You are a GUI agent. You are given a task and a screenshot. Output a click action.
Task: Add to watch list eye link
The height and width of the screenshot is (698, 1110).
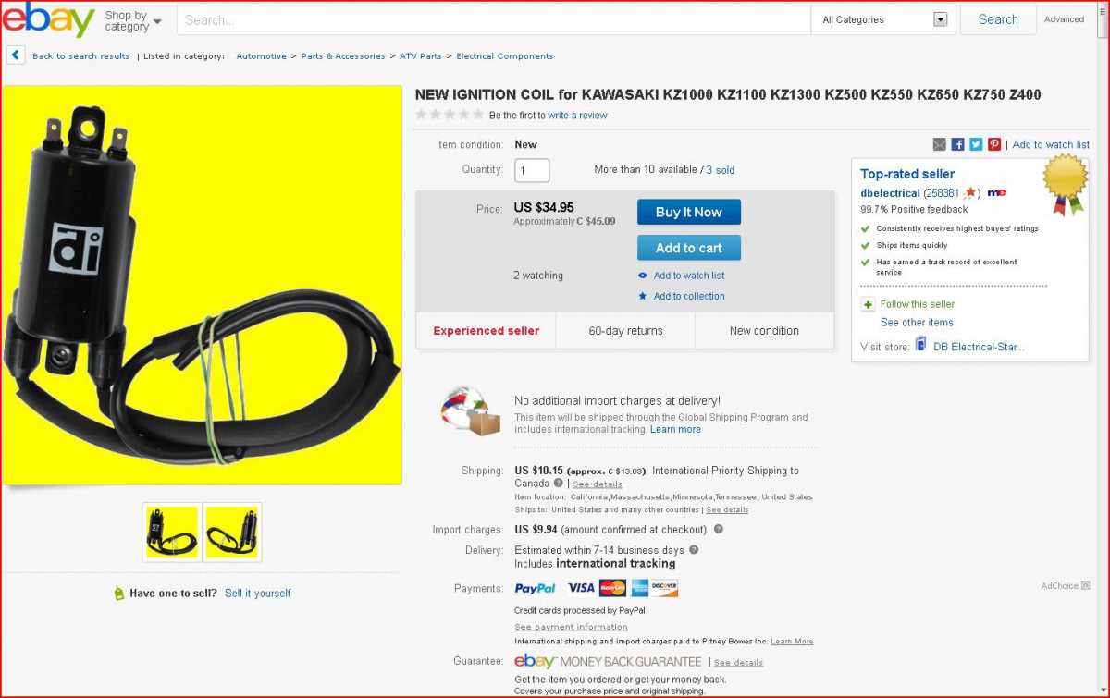click(x=682, y=276)
